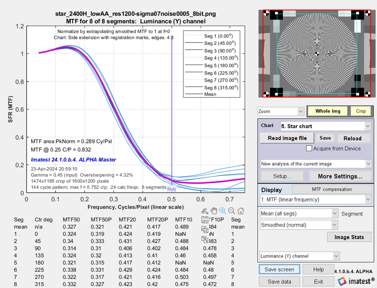377x288 pixels.
Task: Click the Read image file button
Action: click(287, 138)
